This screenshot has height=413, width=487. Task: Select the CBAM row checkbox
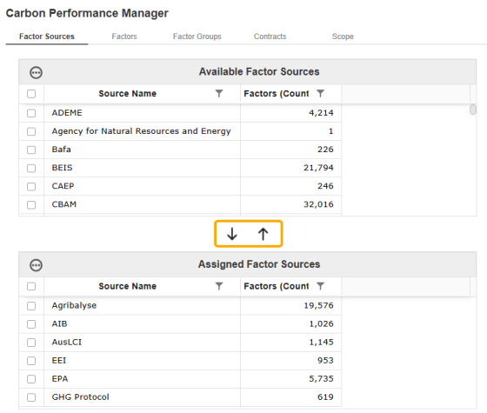click(31, 204)
